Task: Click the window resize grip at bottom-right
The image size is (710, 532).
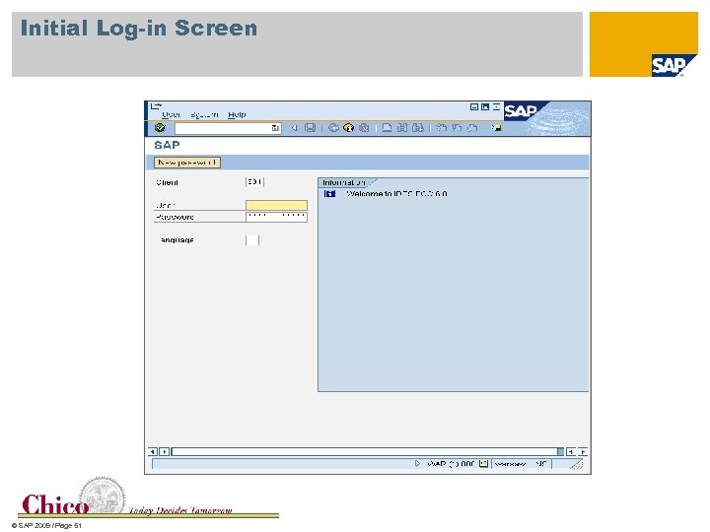Action: click(577, 464)
